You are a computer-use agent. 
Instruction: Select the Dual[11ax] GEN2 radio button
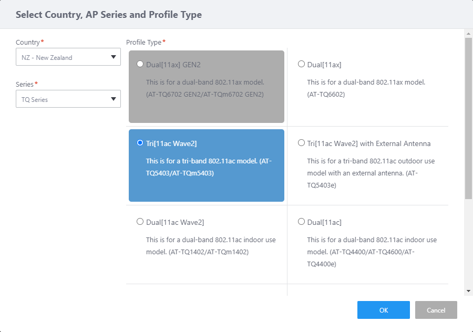coord(140,64)
